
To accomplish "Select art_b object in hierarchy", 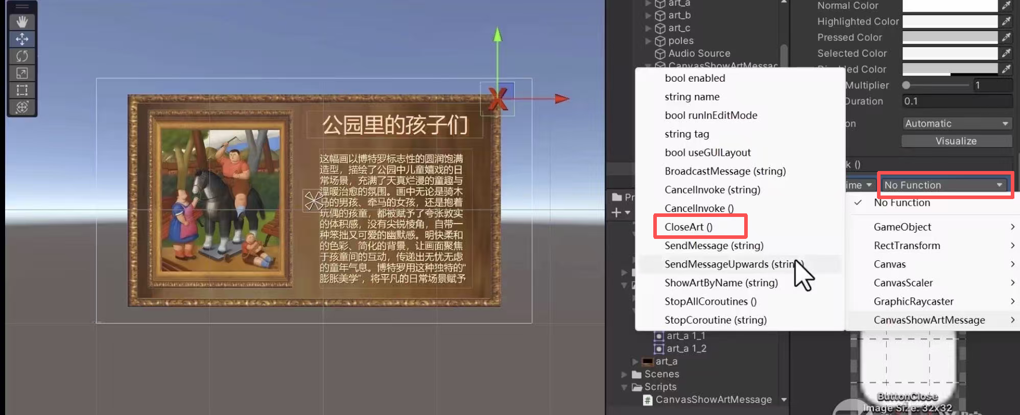I will 679,15.
